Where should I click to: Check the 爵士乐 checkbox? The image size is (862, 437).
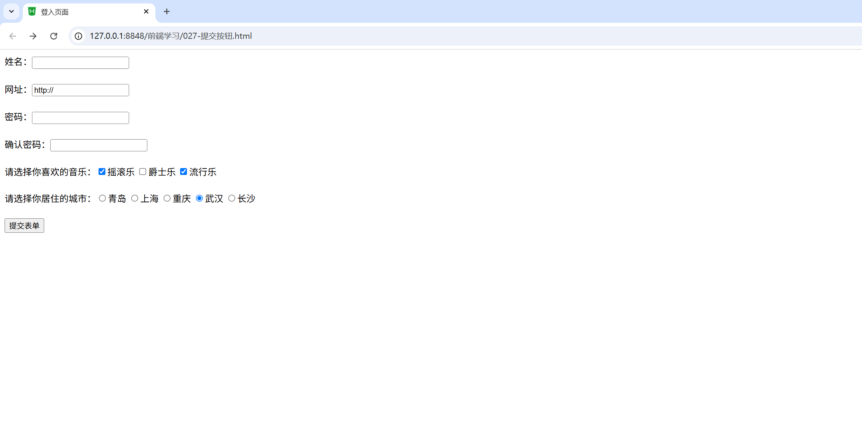pyautogui.click(x=143, y=172)
